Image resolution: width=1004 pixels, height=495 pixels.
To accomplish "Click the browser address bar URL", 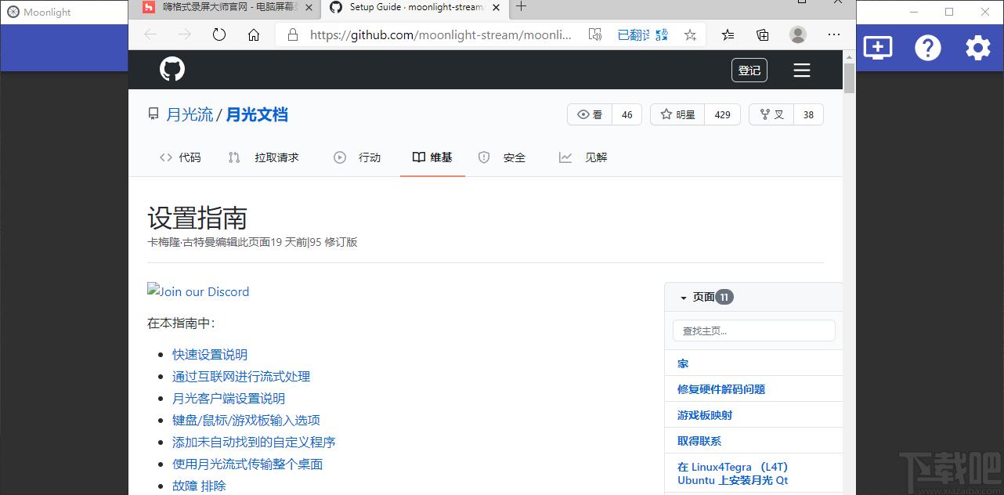I will [441, 34].
